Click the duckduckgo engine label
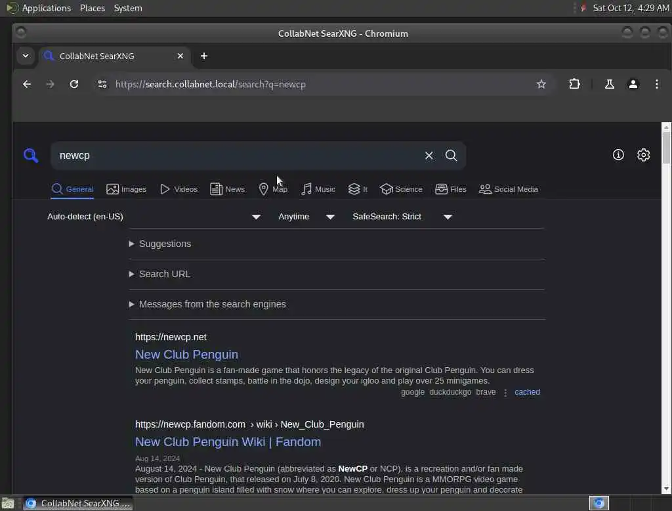This screenshot has height=511, width=672. pyautogui.click(x=450, y=392)
